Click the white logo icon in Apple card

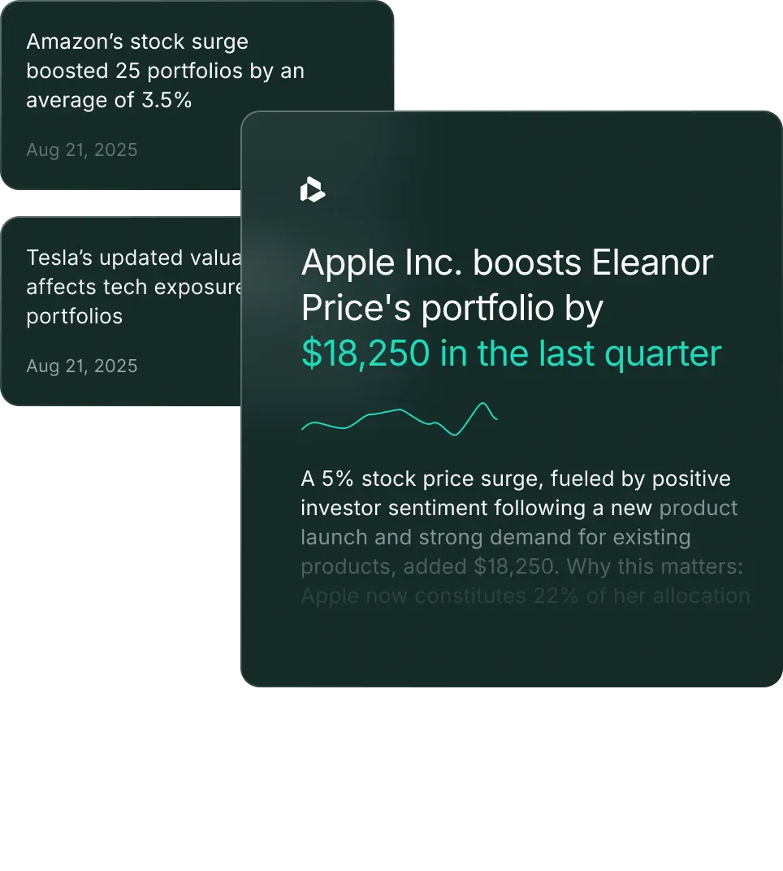coord(312,190)
